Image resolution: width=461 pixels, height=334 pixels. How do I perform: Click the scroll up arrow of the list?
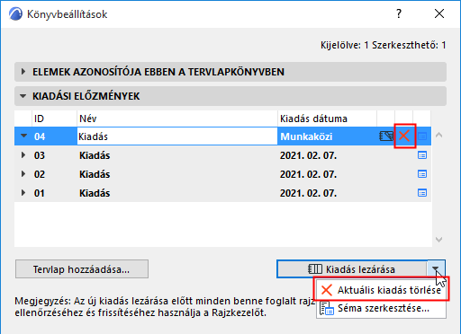click(438, 136)
